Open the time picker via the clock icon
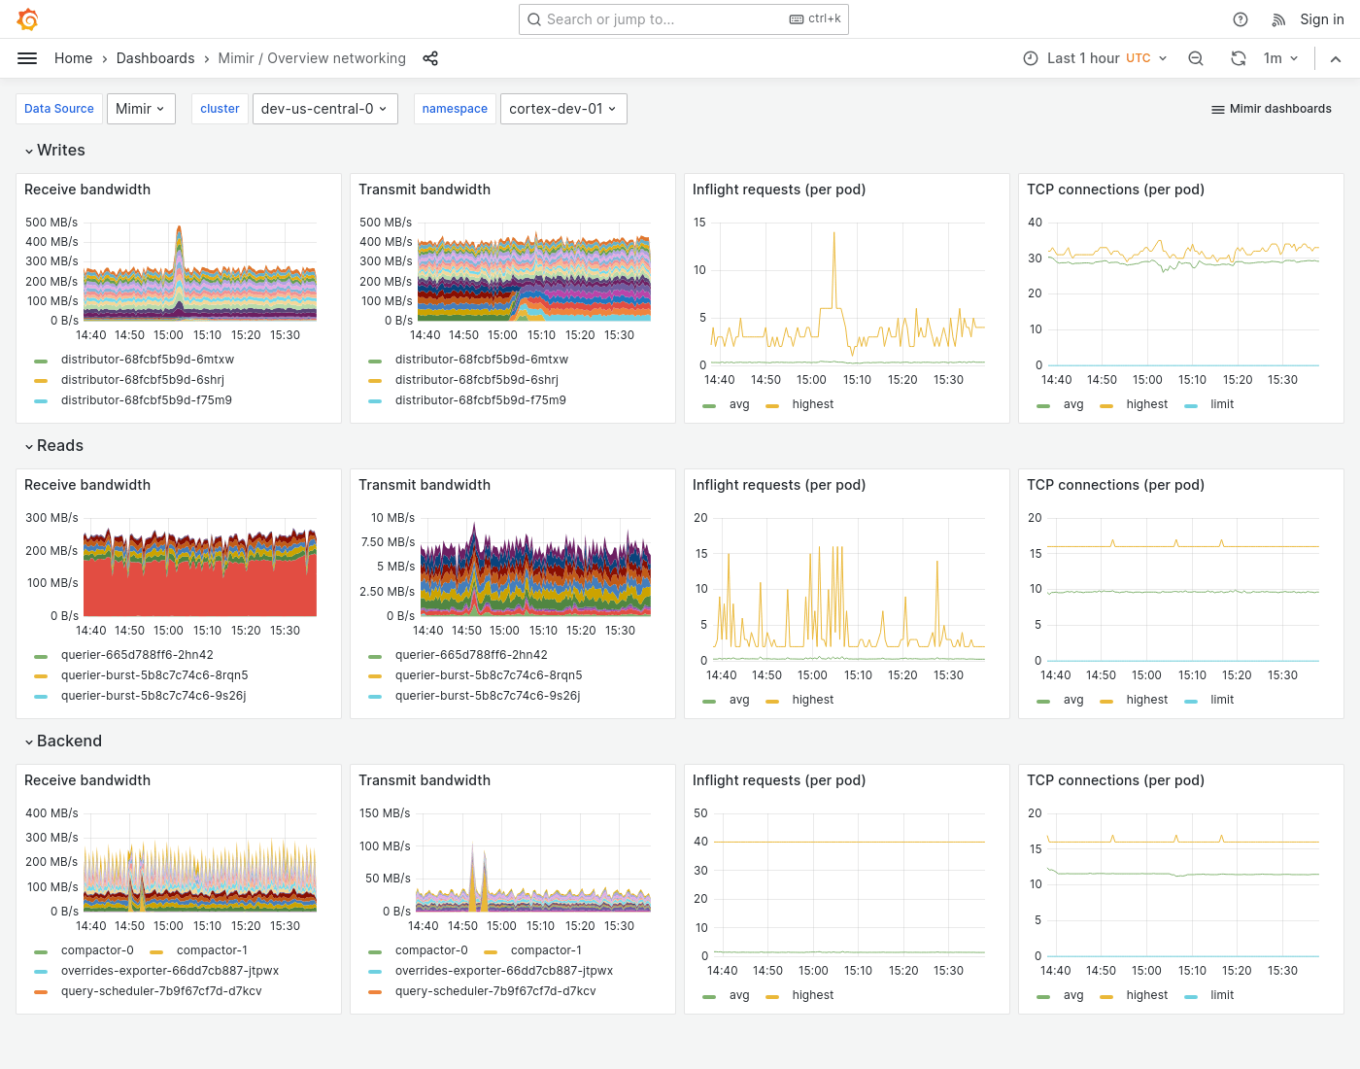1360x1069 pixels. [x=1030, y=58]
